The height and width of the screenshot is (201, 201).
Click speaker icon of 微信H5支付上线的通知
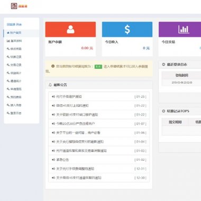(x=53, y=106)
